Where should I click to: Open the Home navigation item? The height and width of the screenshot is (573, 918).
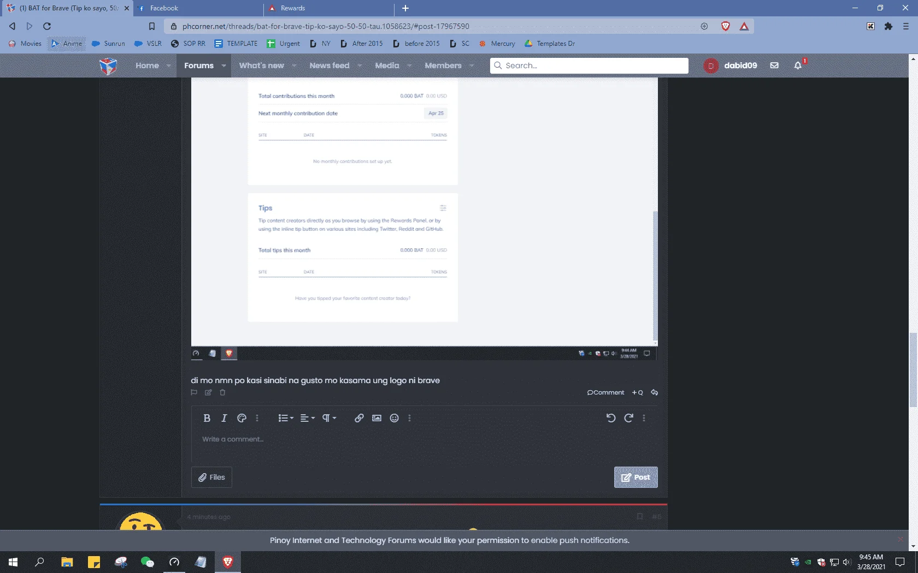tap(147, 65)
